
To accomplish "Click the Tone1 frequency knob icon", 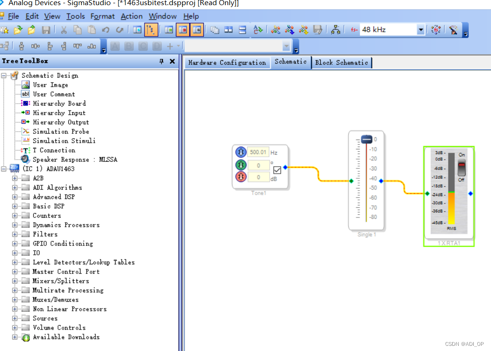I will (x=241, y=152).
